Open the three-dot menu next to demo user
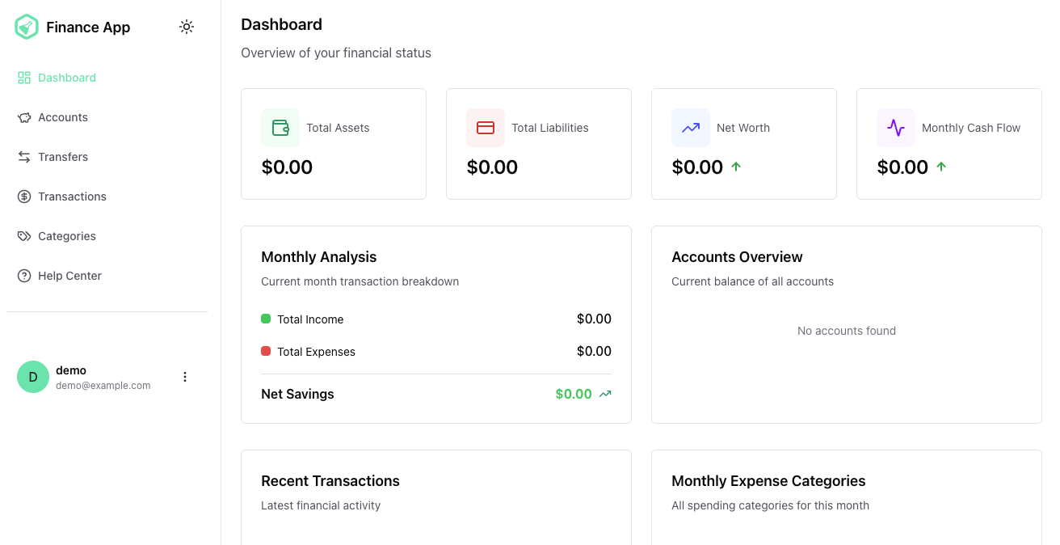The height and width of the screenshot is (545, 1060). click(185, 377)
